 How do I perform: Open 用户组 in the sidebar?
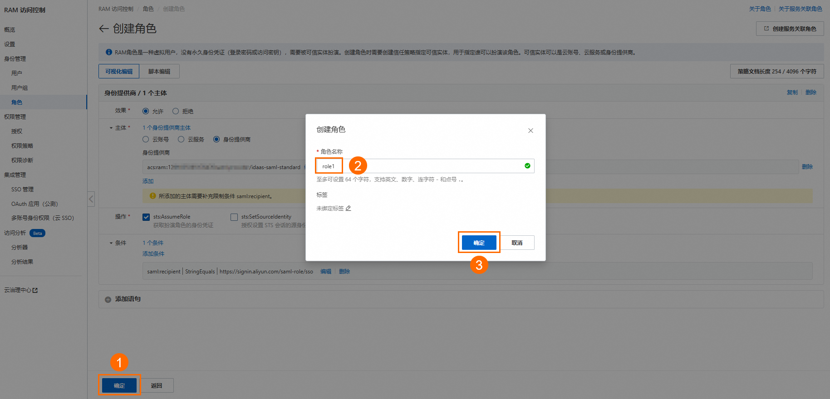pyautogui.click(x=20, y=88)
